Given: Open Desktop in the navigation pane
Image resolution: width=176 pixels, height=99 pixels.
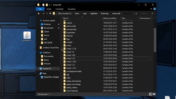Looking at the screenshot, I should 47,24.
